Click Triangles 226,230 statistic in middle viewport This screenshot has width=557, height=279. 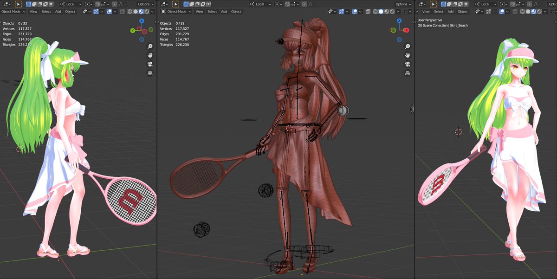175,45
